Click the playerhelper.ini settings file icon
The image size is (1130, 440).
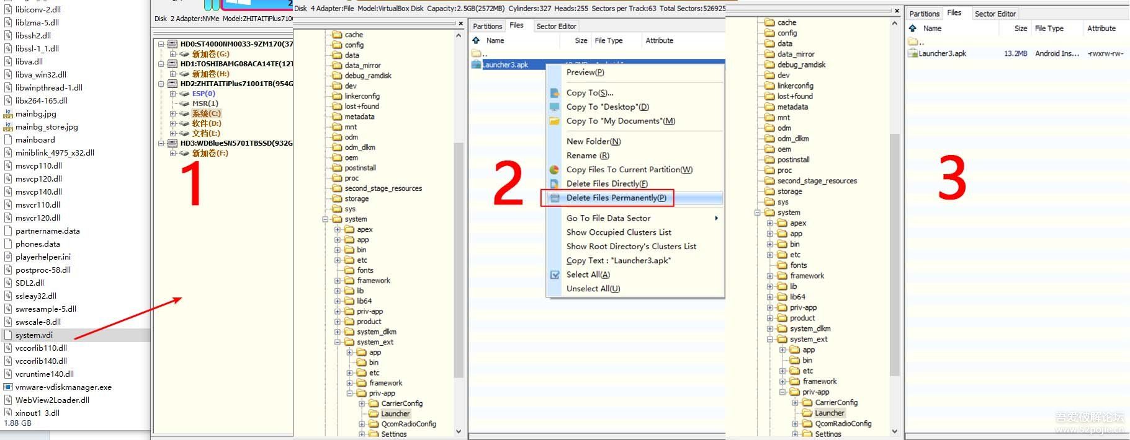[x=8, y=257]
